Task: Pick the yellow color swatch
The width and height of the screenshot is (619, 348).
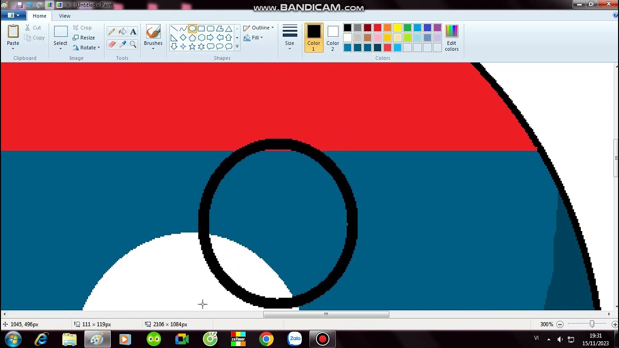Action: coord(397,28)
